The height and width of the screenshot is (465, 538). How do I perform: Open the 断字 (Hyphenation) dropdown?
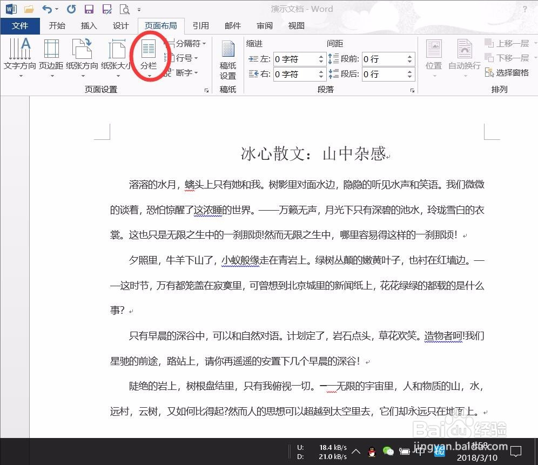point(186,73)
